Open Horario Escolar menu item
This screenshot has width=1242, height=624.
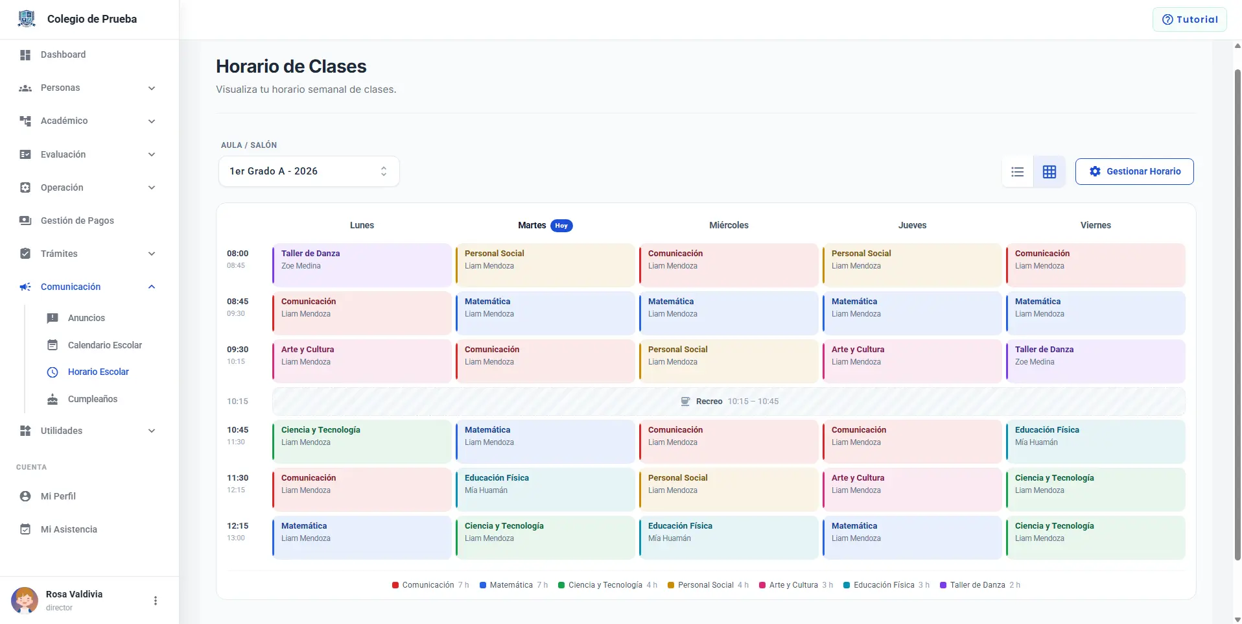coord(98,372)
